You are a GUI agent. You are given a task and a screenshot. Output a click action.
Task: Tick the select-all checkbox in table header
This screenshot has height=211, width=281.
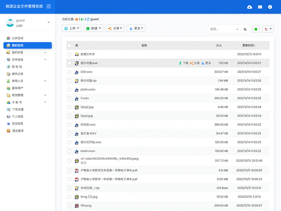(69, 45)
